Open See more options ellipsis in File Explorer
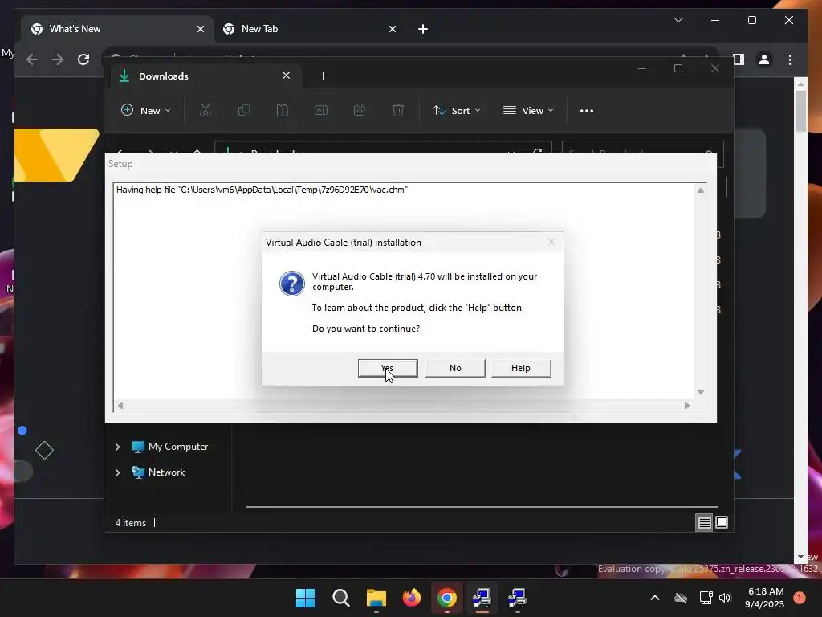This screenshot has height=617, width=822. (587, 110)
